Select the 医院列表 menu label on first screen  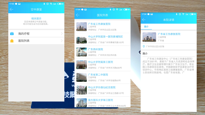pos(24,41)
